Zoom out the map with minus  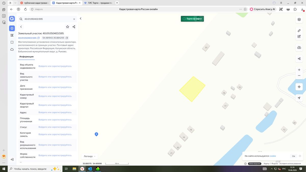299,76
